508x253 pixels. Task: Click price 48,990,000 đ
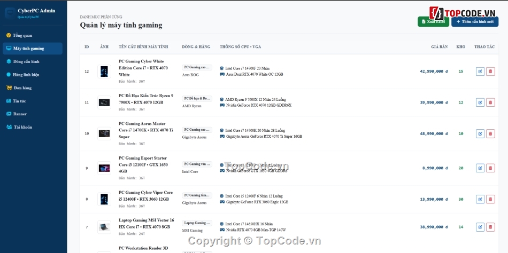point(434,133)
